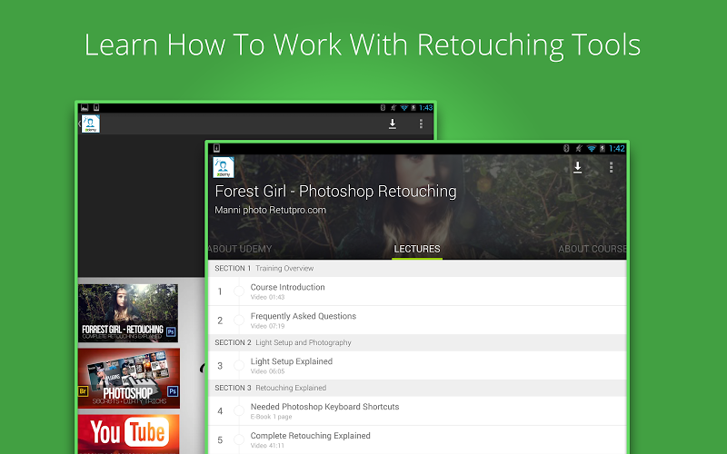Tap the download icon in back window

tap(393, 123)
